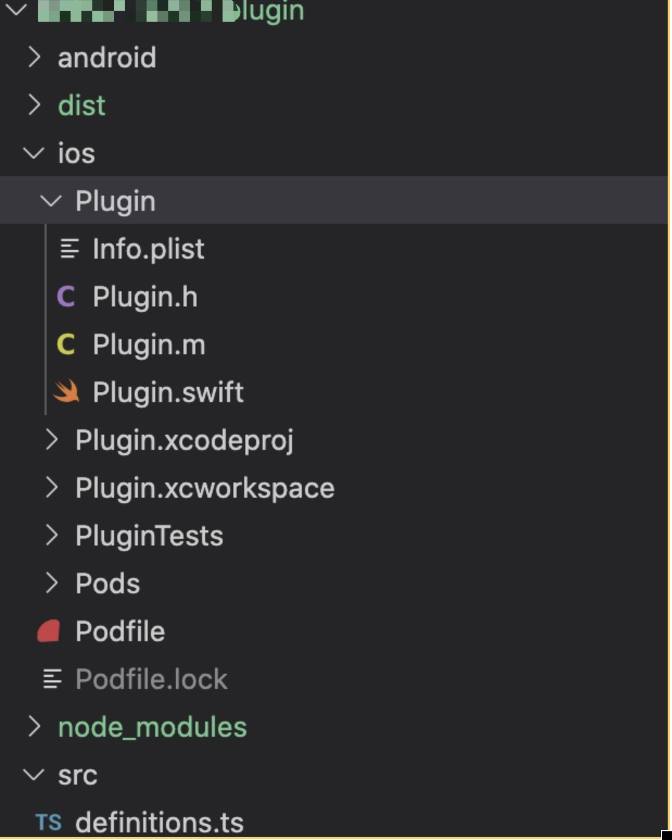
Task: Expand the Plugin.xcodeproj folder
Action: coord(52,441)
